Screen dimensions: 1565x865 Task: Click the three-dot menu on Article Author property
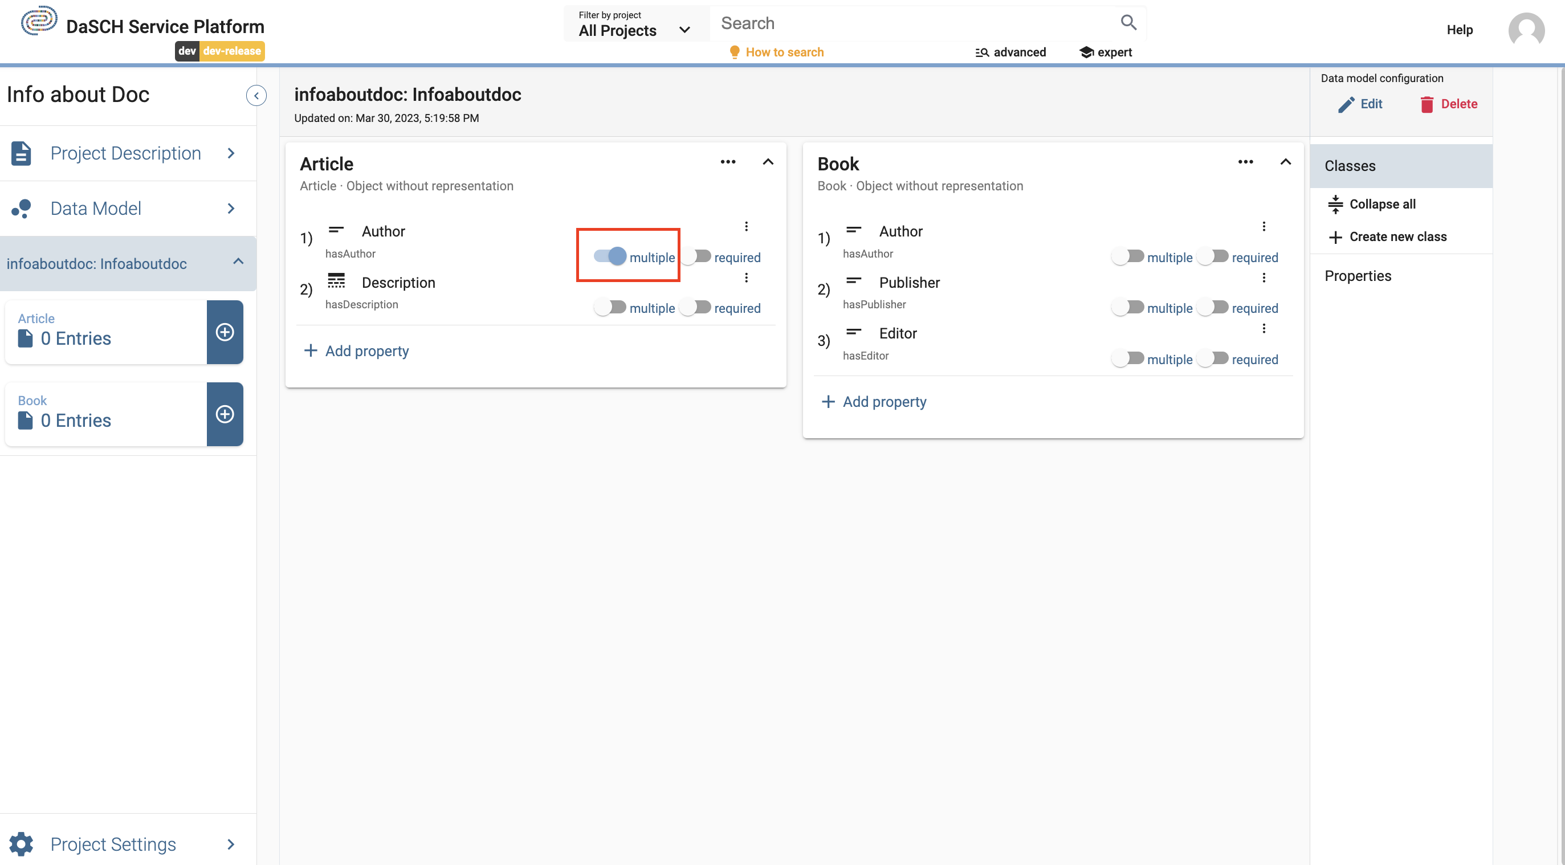pyautogui.click(x=747, y=226)
